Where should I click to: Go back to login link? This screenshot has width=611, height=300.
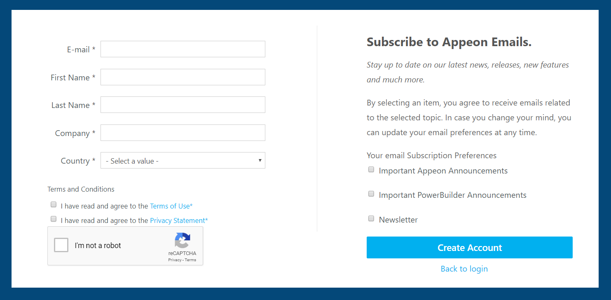click(464, 269)
